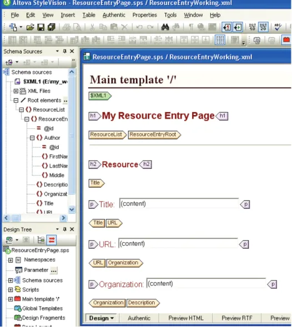The height and width of the screenshot is (327, 292).
Task: Pin the Schema Sources panel
Action: tap(64, 51)
